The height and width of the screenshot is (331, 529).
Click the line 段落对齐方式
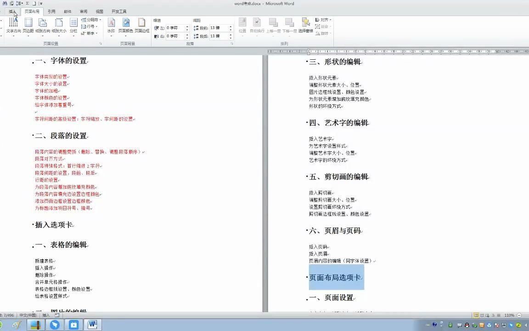coord(49,159)
